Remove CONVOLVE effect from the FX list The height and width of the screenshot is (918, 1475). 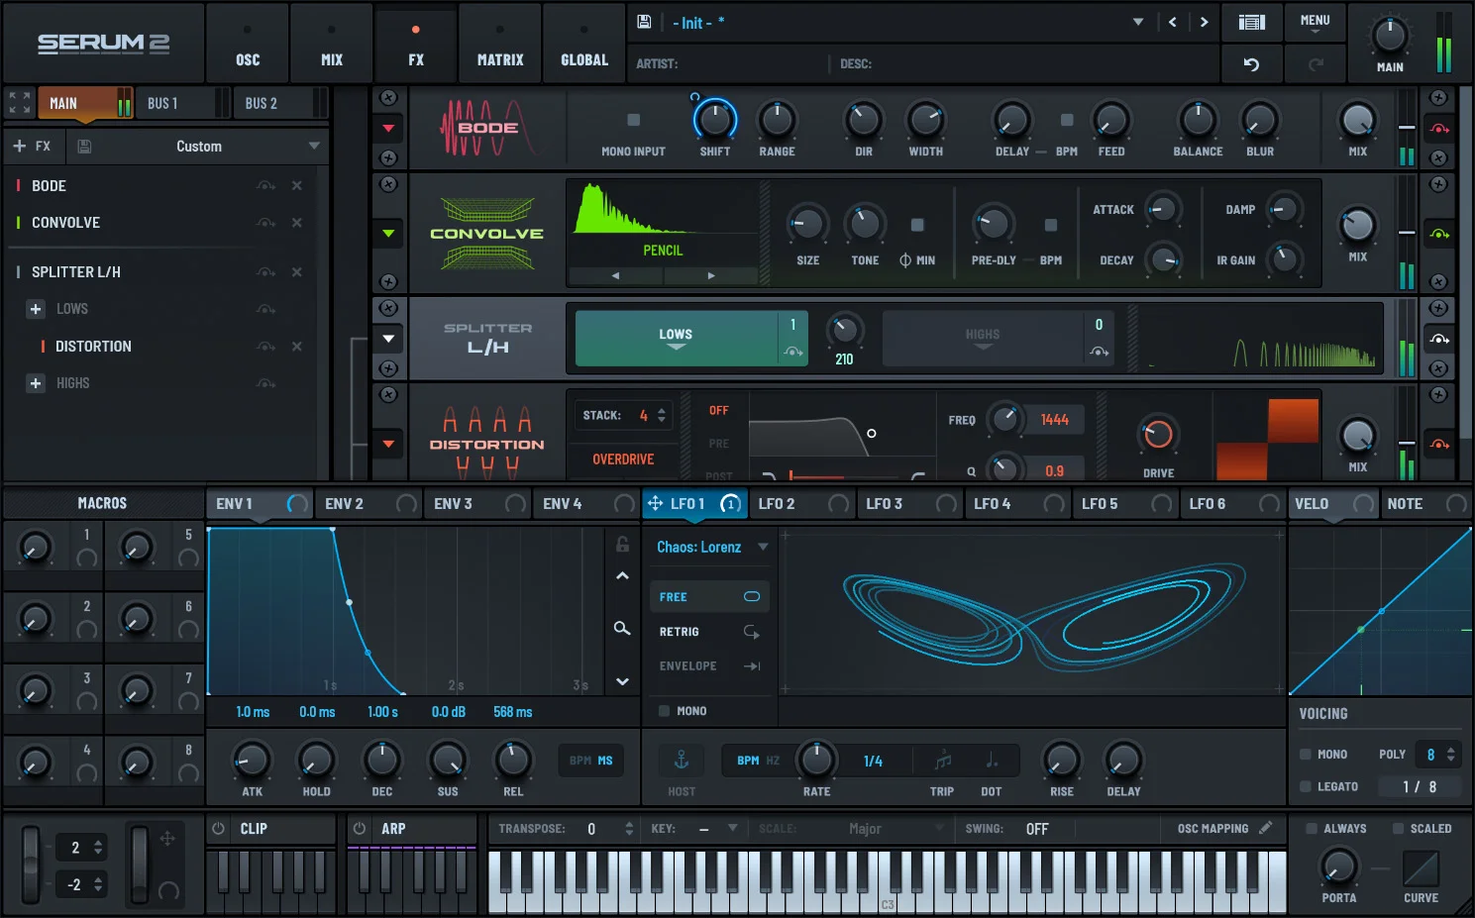pos(297,223)
